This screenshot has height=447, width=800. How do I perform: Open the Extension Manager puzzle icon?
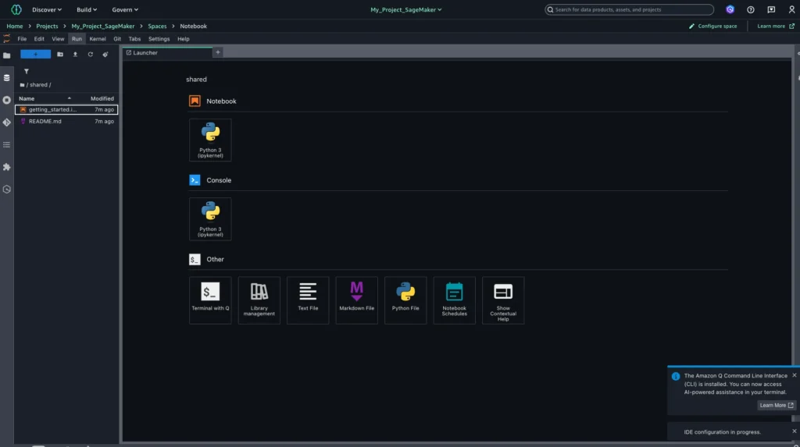click(x=7, y=167)
